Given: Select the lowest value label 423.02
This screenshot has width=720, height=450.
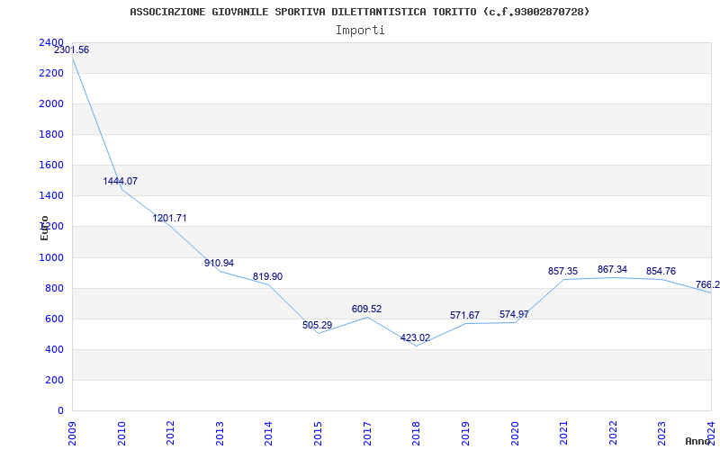Looking at the screenshot, I should [415, 338].
